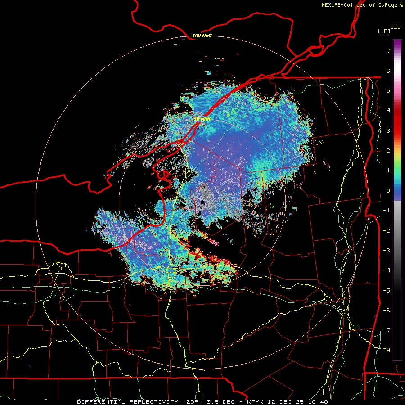Click the Differential Reflectivity caption at bottom
This screenshot has height=405, width=405.
coord(202,402)
